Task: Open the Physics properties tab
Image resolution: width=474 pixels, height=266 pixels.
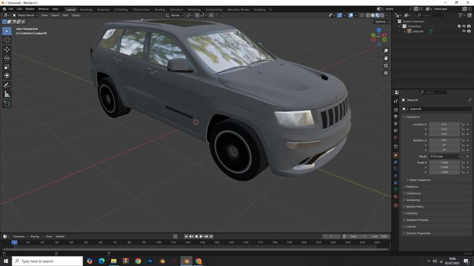Action: tap(396, 176)
